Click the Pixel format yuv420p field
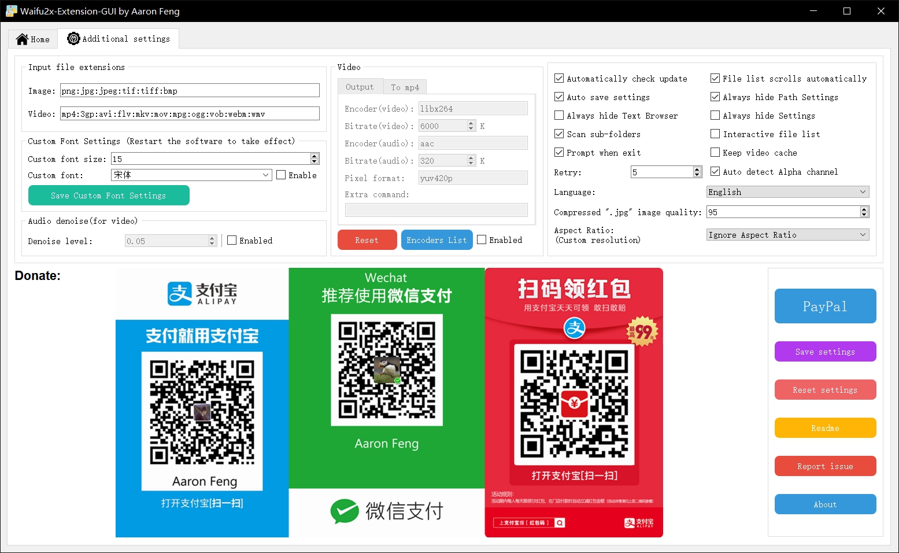This screenshot has height=553, width=899. [473, 178]
